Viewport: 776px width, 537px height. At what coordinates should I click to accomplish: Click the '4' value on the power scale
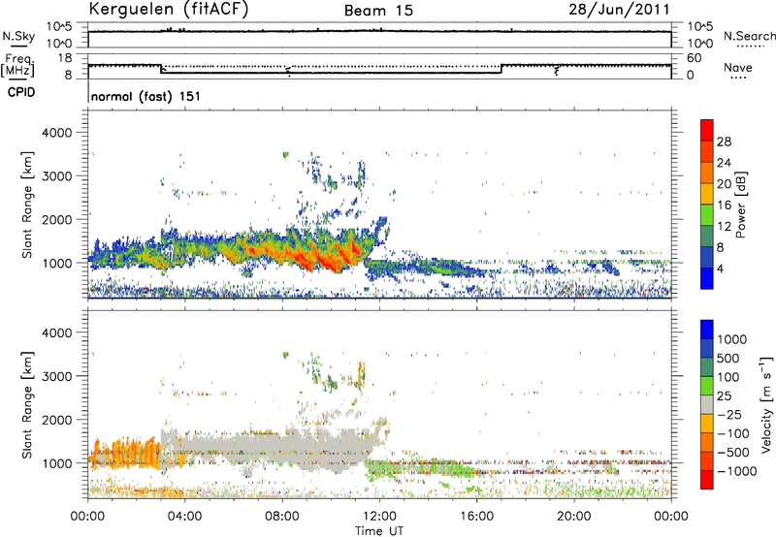[x=720, y=268]
